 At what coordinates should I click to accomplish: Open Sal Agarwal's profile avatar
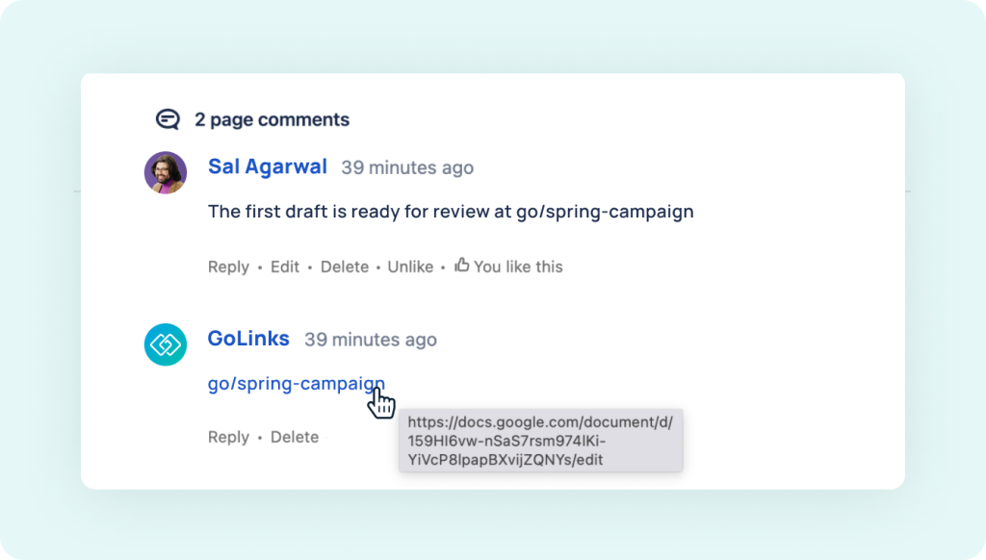tap(166, 172)
